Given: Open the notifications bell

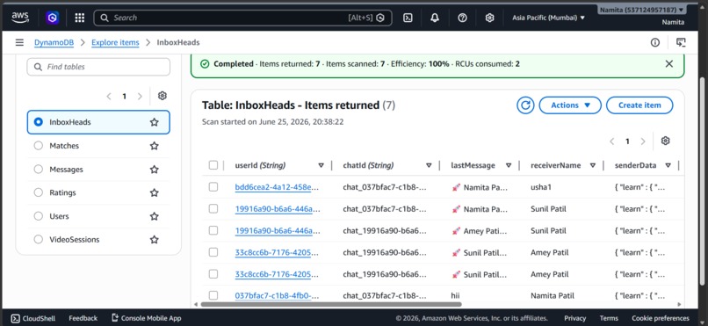Looking at the screenshot, I should tap(435, 18).
